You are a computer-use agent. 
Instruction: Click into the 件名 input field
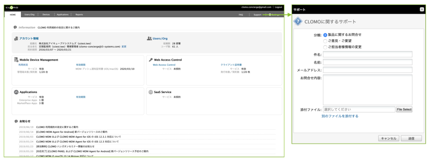click(367, 54)
